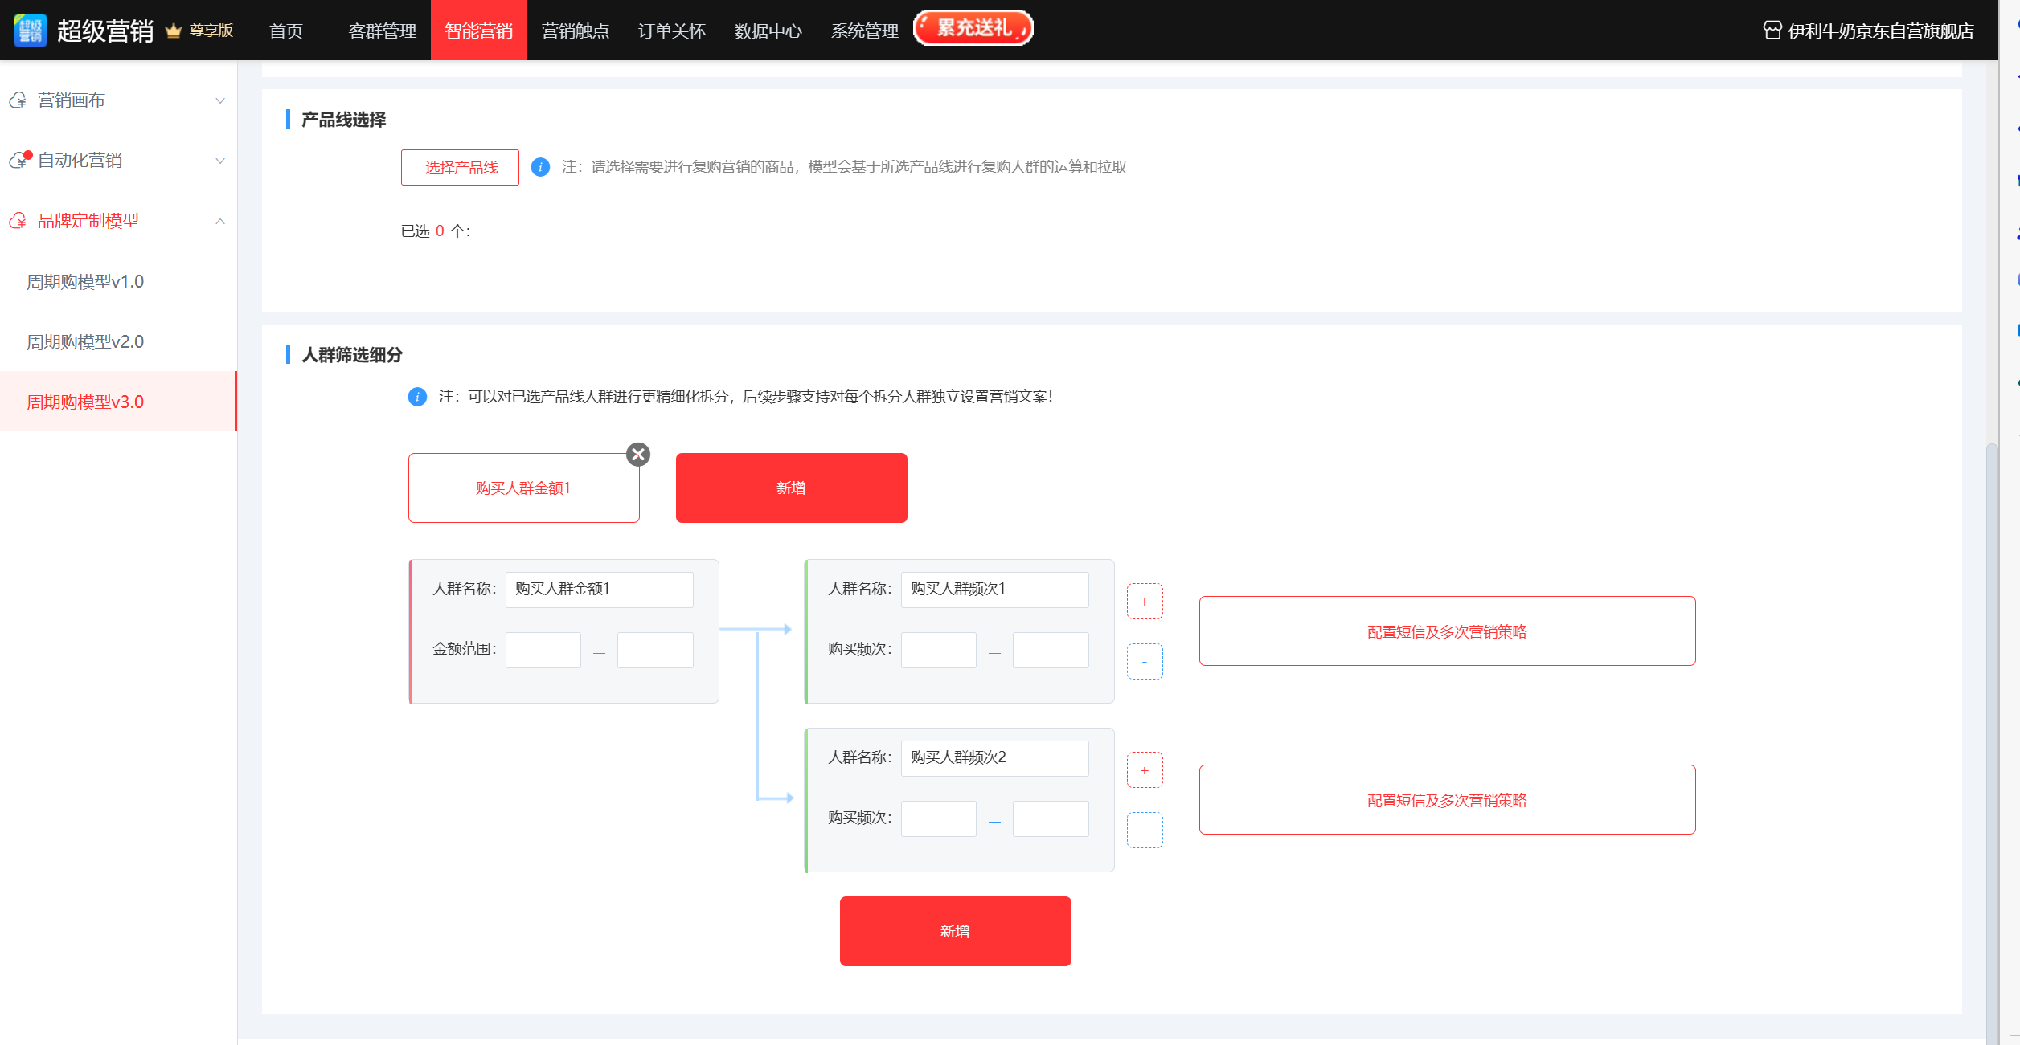Select 周期购模型v3.0 in sidebar
The height and width of the screenshot is (1045, 2020).
(118, 402)
